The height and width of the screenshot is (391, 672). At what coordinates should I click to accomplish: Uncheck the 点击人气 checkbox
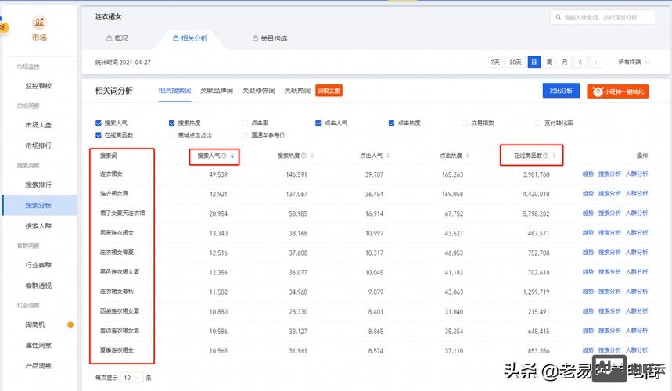point(318,124)
